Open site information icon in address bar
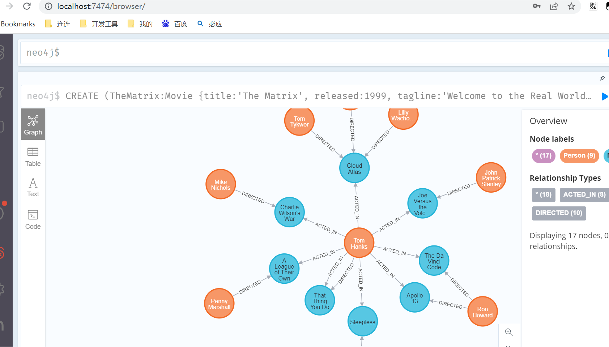This screenshot has width=609, height=347. click(48, 7)
